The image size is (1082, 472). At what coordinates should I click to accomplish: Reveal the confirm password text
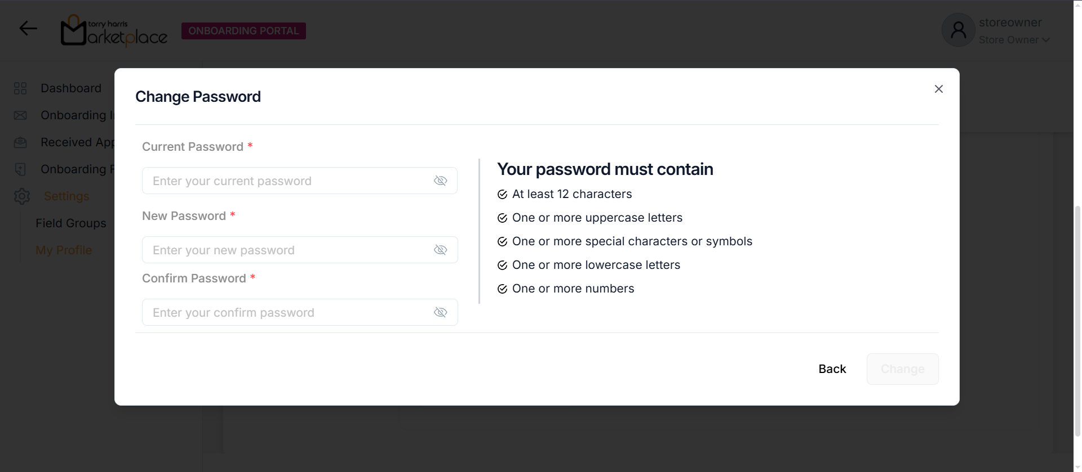440,312
